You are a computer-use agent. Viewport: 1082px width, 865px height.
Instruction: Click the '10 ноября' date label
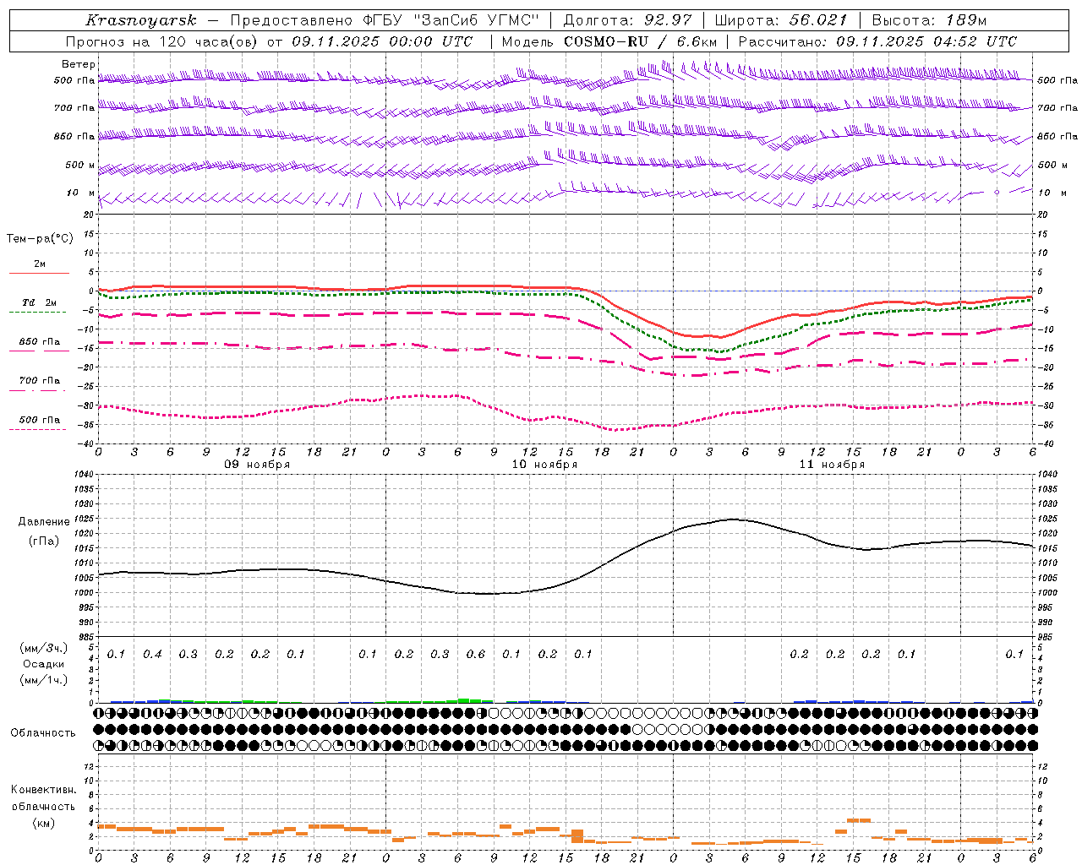pyautogui.click(x=544, y=465)
